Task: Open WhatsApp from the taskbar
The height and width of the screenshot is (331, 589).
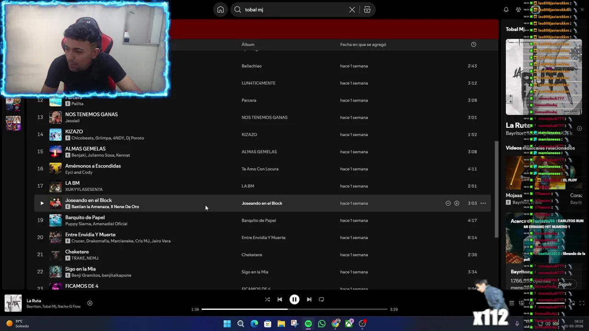Action: 322,324
